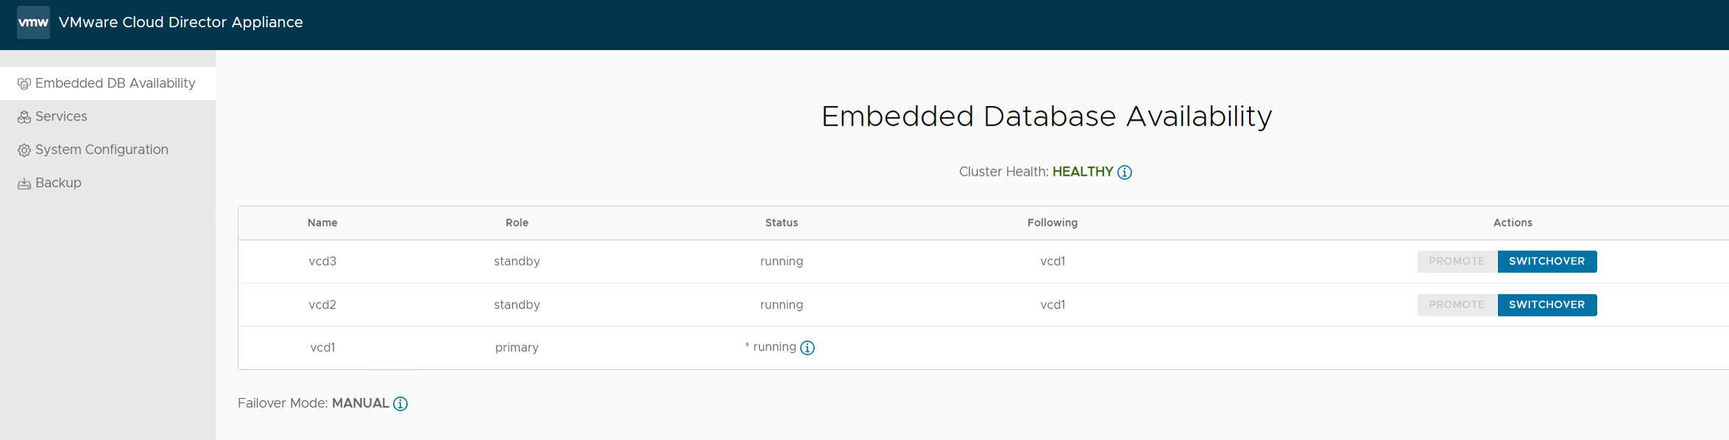Open the Failover Mode info icon
1729x440 pixels.
400,404
